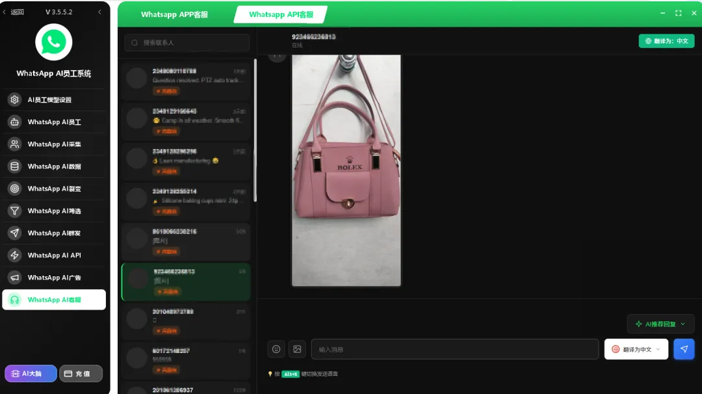
Task: Open the WhatsApp AI数据 database icon
Action: (15, 166)
